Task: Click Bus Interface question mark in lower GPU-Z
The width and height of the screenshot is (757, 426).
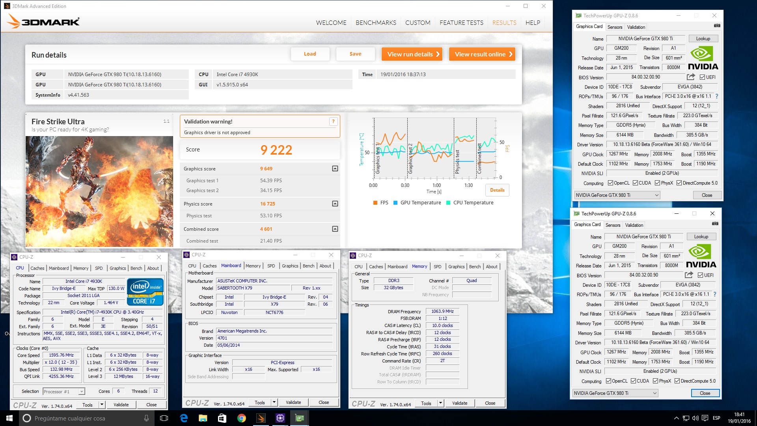Action: tap(714, 294)
